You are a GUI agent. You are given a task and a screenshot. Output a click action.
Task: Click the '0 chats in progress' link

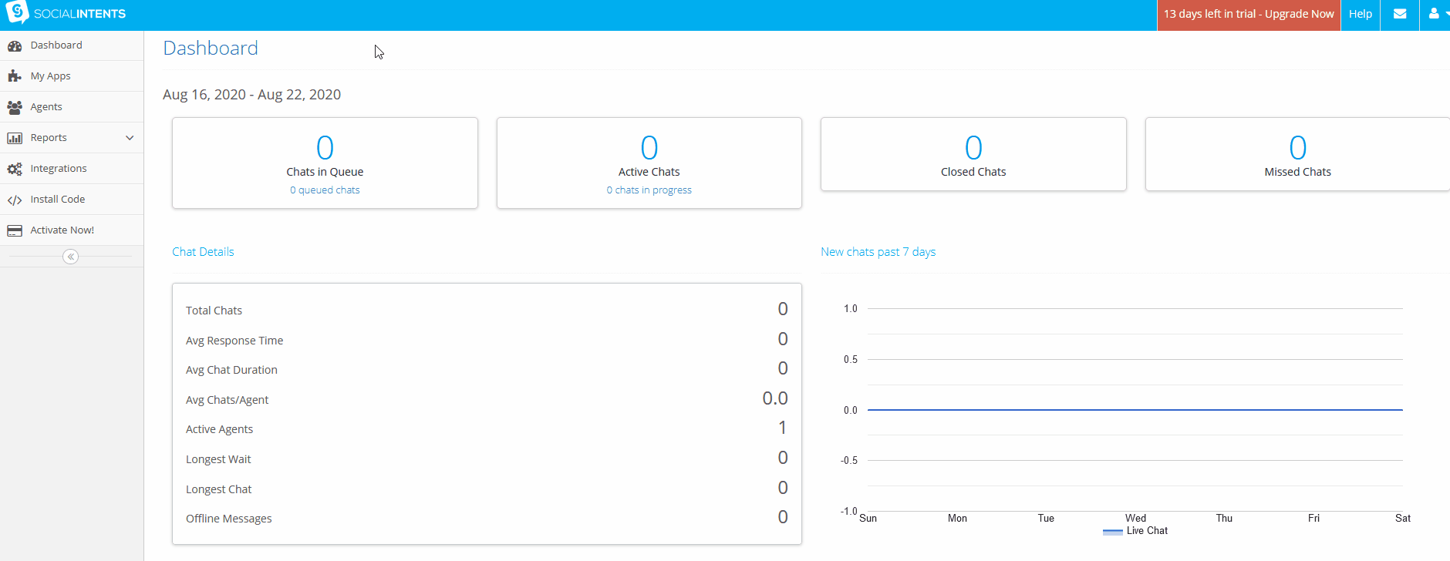(x=649, y=190)
